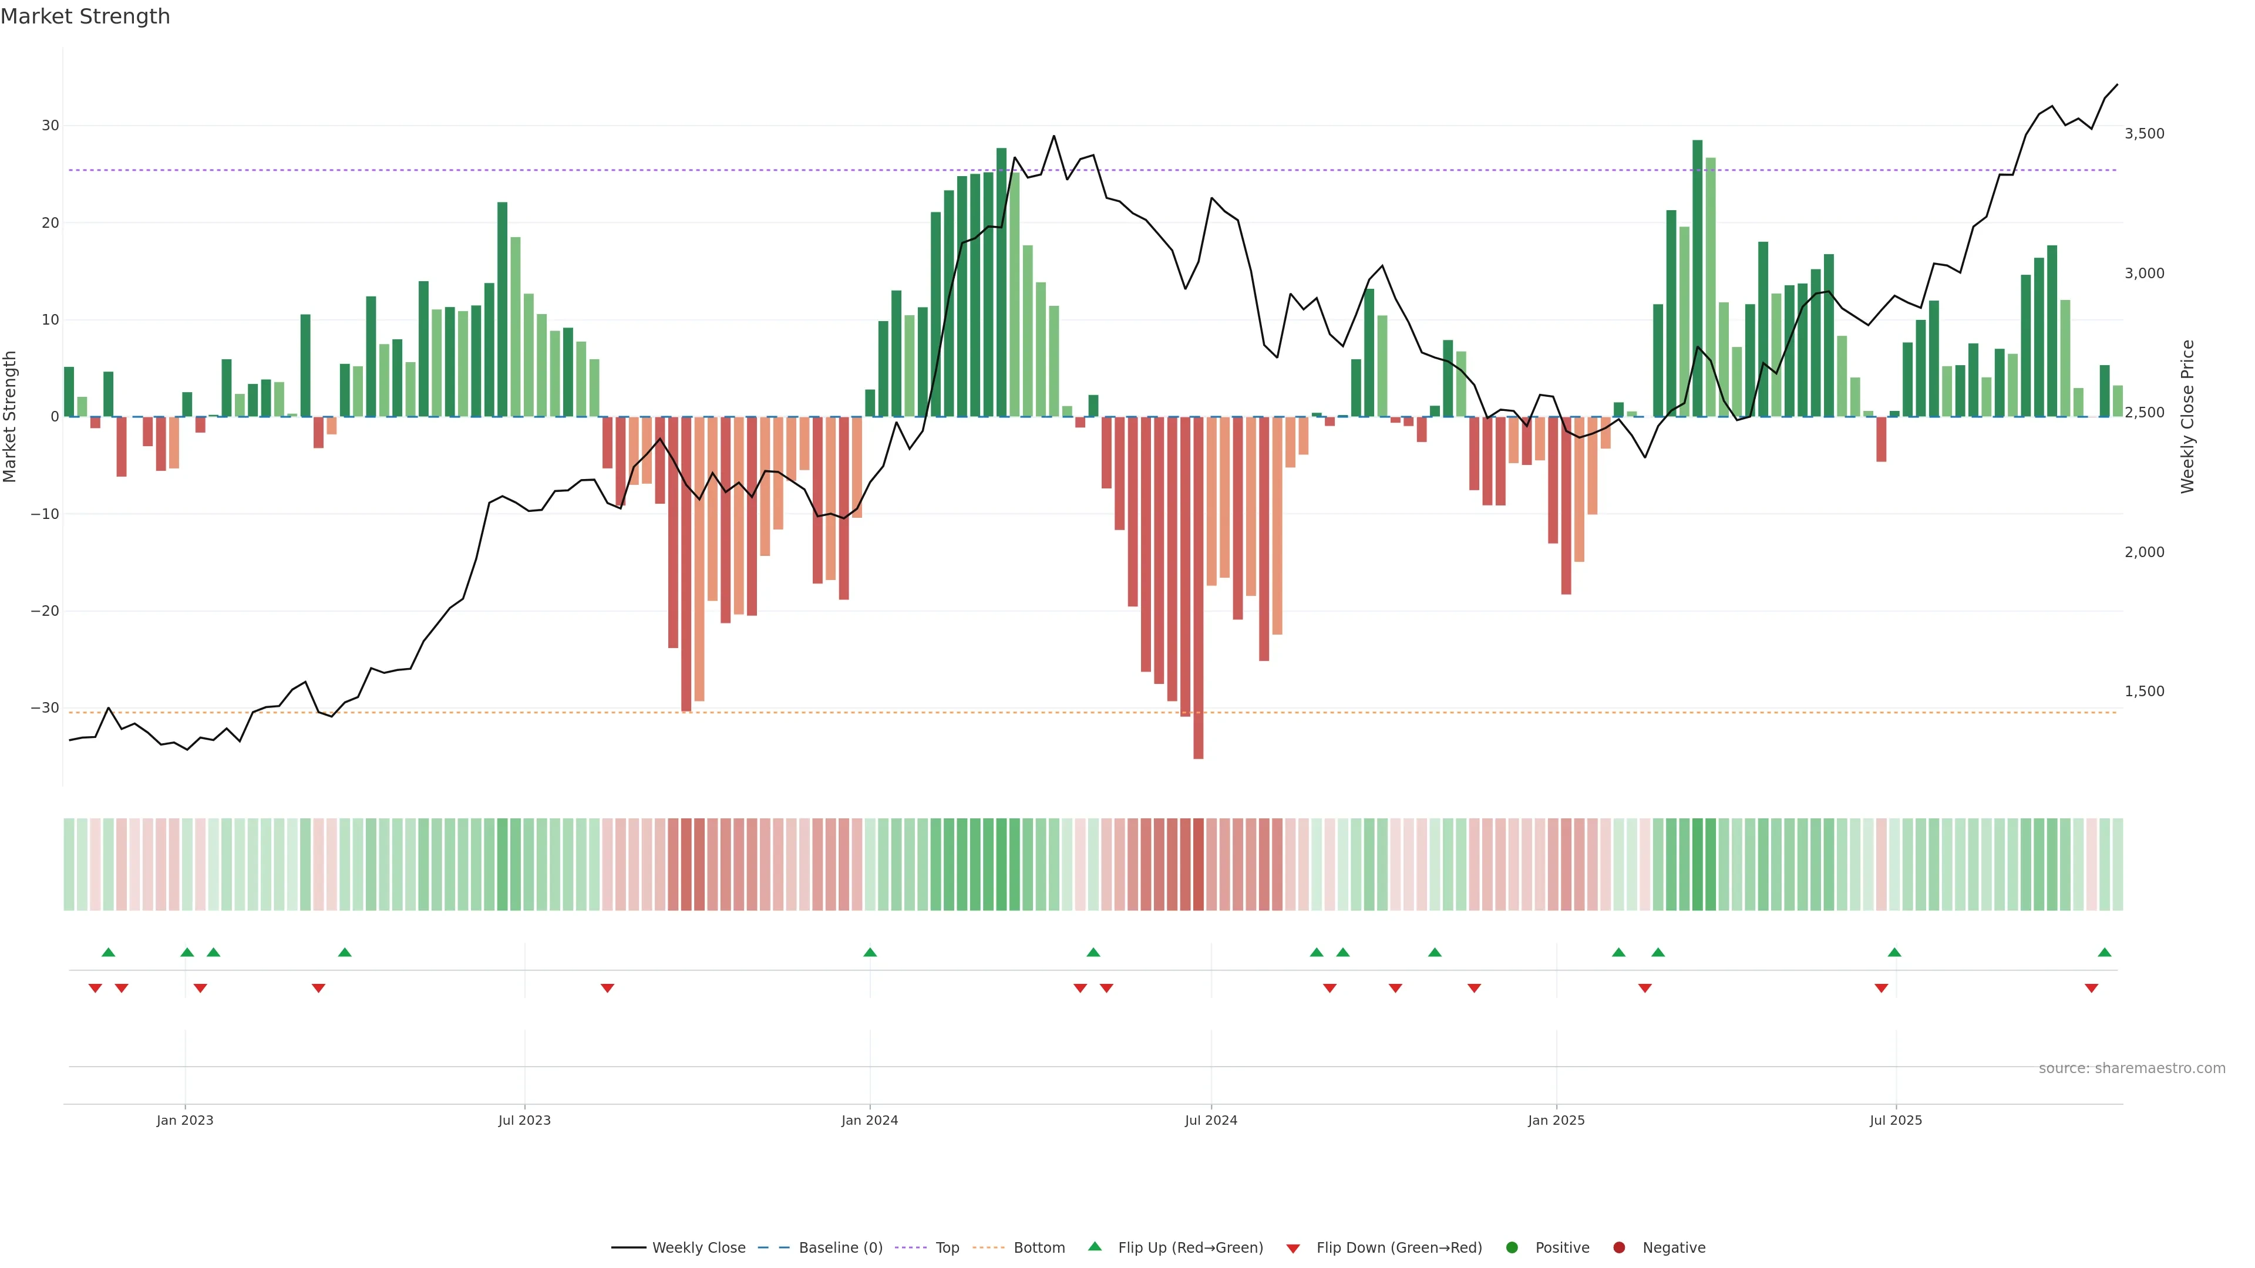Click the 3,500 price tick label

click(x=2144, y=134)
